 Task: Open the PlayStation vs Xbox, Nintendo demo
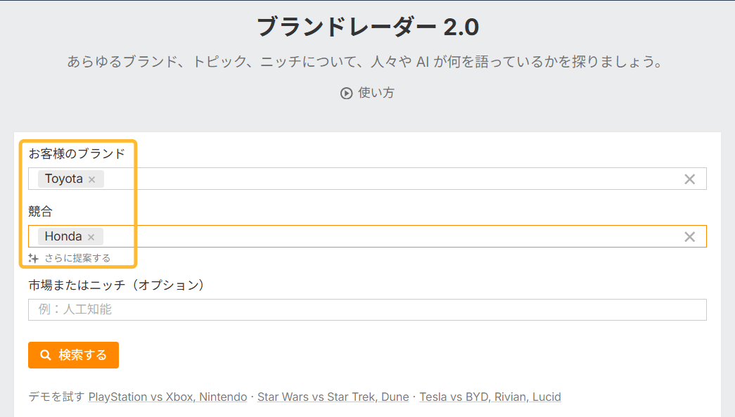[x=165, y=397]
